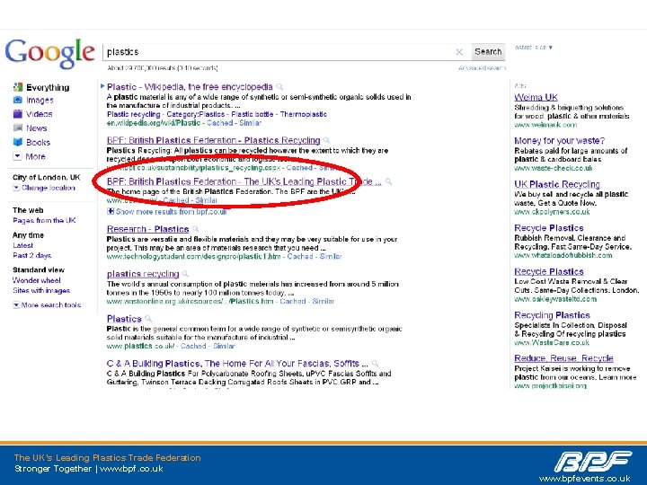Open Recycling Plastics WasteCare ad
647x485 pixels.
point(552,315)
